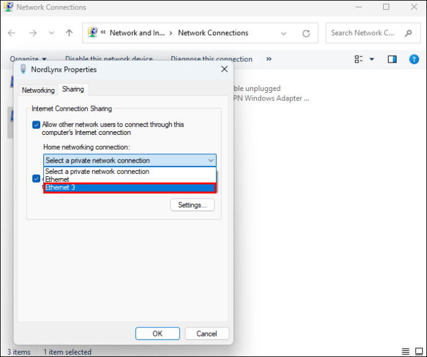The height and width of the screenshot is (357, 427).
Task: Go up one folder level
Action: 69,33
